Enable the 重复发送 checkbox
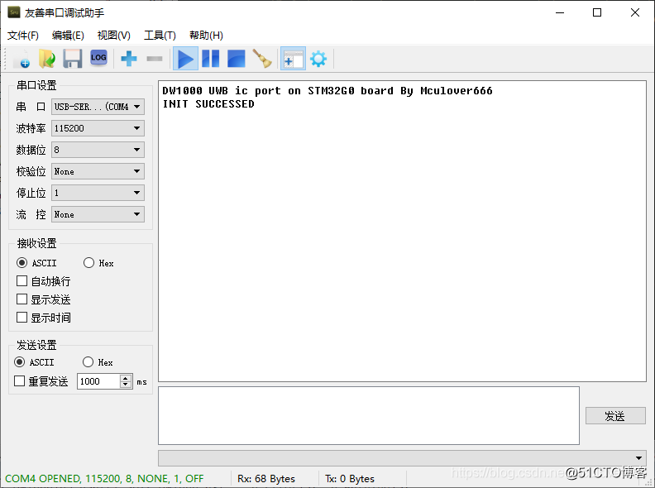This screenshot has height=488, width=655. (19, 381)
